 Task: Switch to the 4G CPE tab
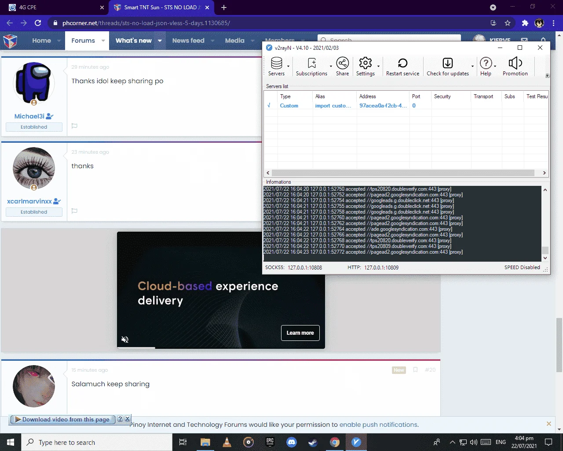[55, 7]
